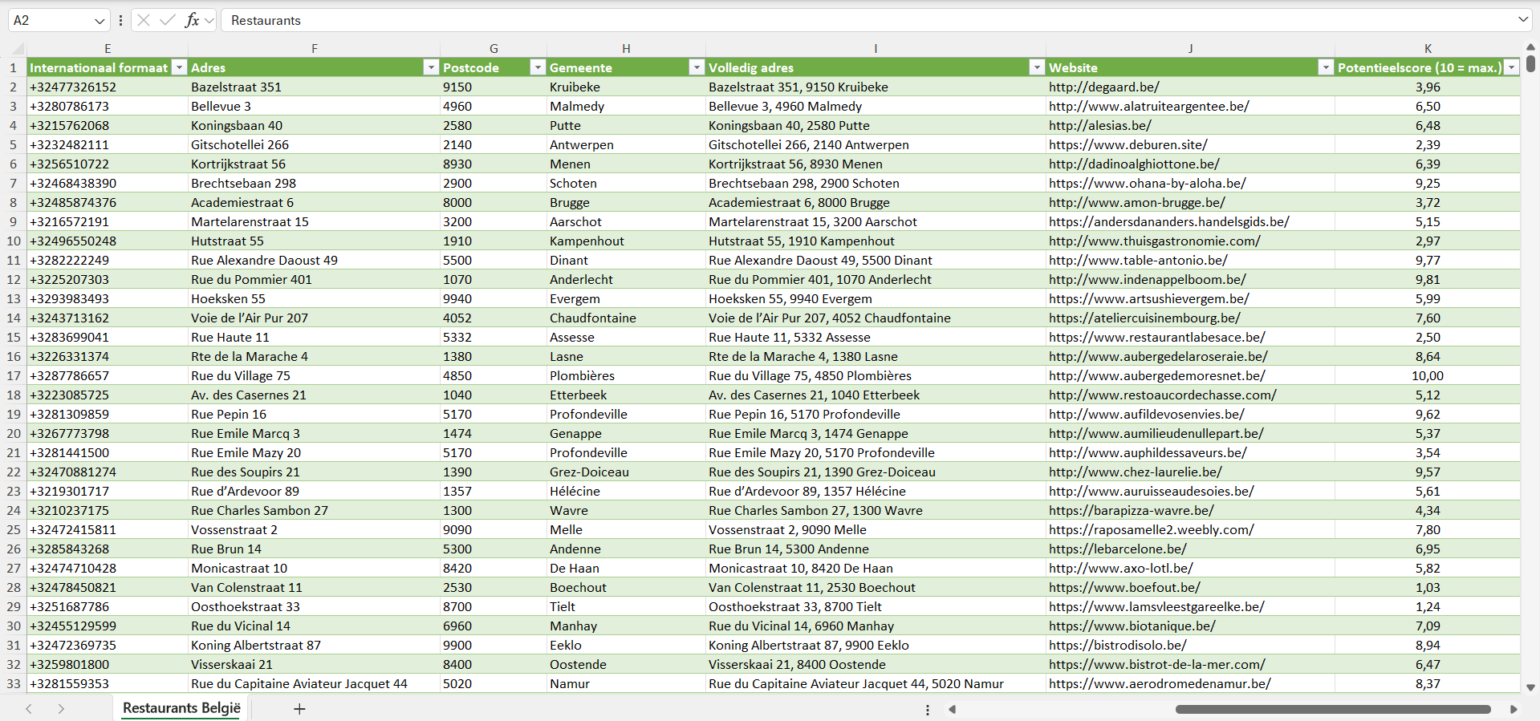Select column header G
The image size is (1540, 721).
pyautogui.click(x=494, y=48)
